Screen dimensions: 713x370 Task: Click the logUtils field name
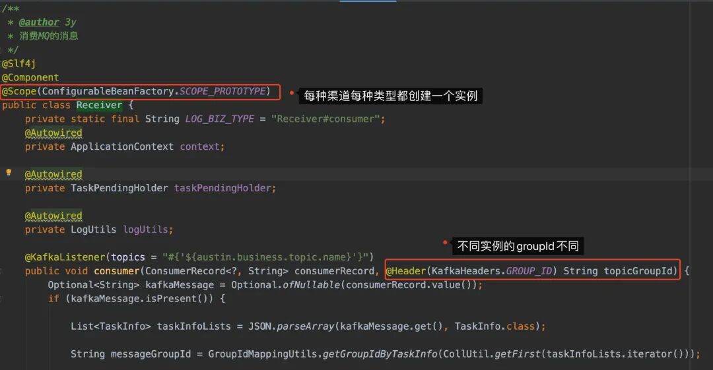(x=145, y=230)
